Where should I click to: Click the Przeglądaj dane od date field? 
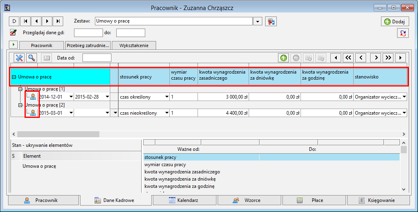tap(88, 33)
